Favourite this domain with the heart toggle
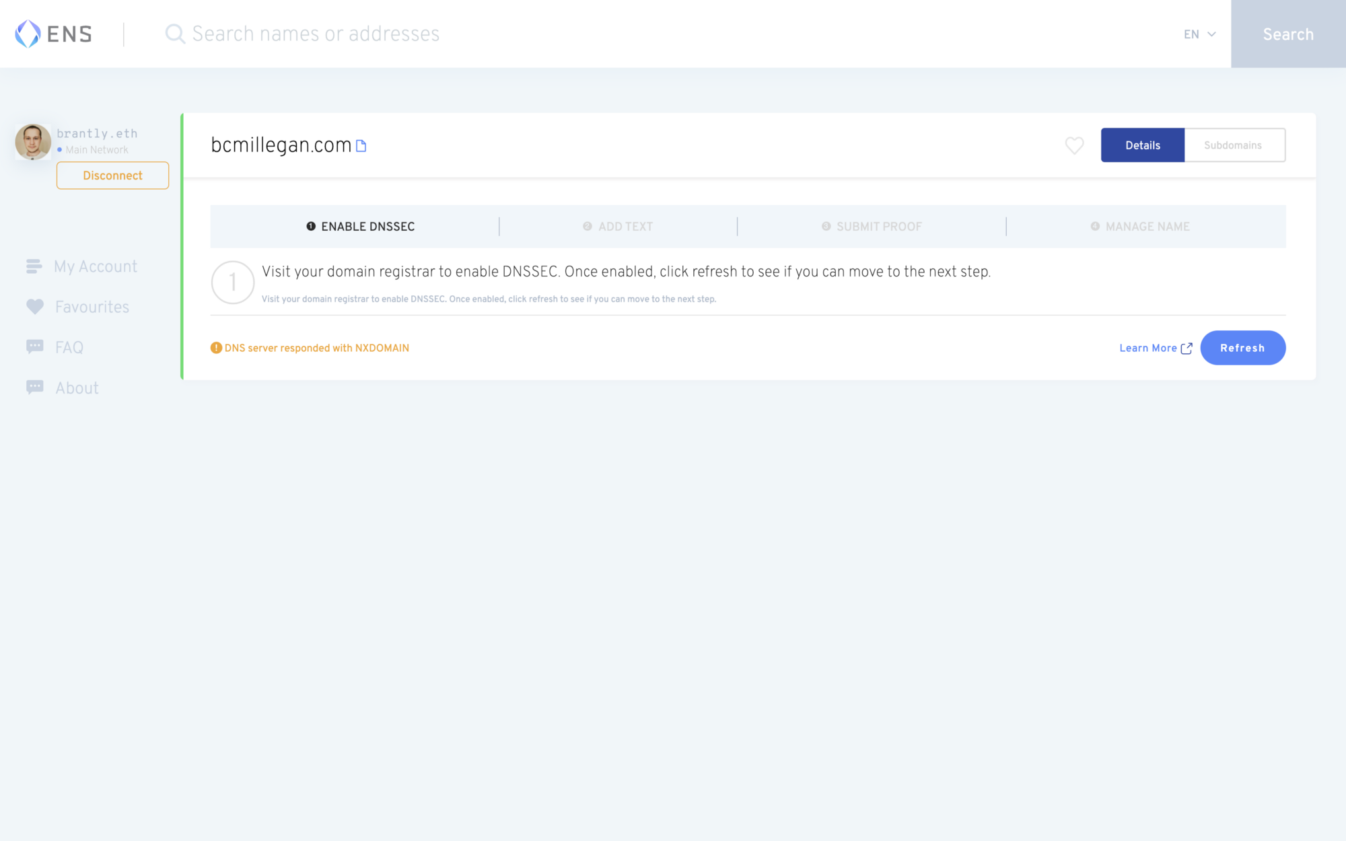The height and width of the screenshot is (841, 1346). (1074, 145)
